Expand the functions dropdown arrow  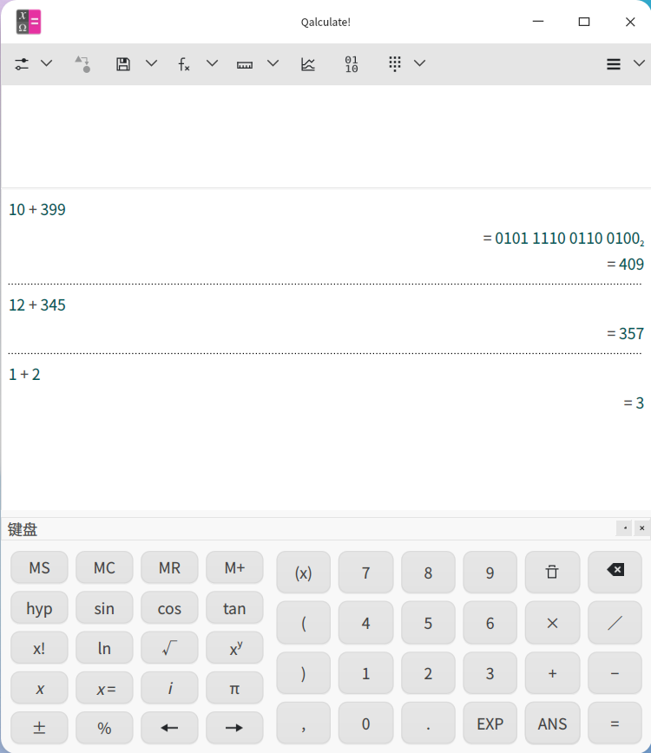(212, 63)
